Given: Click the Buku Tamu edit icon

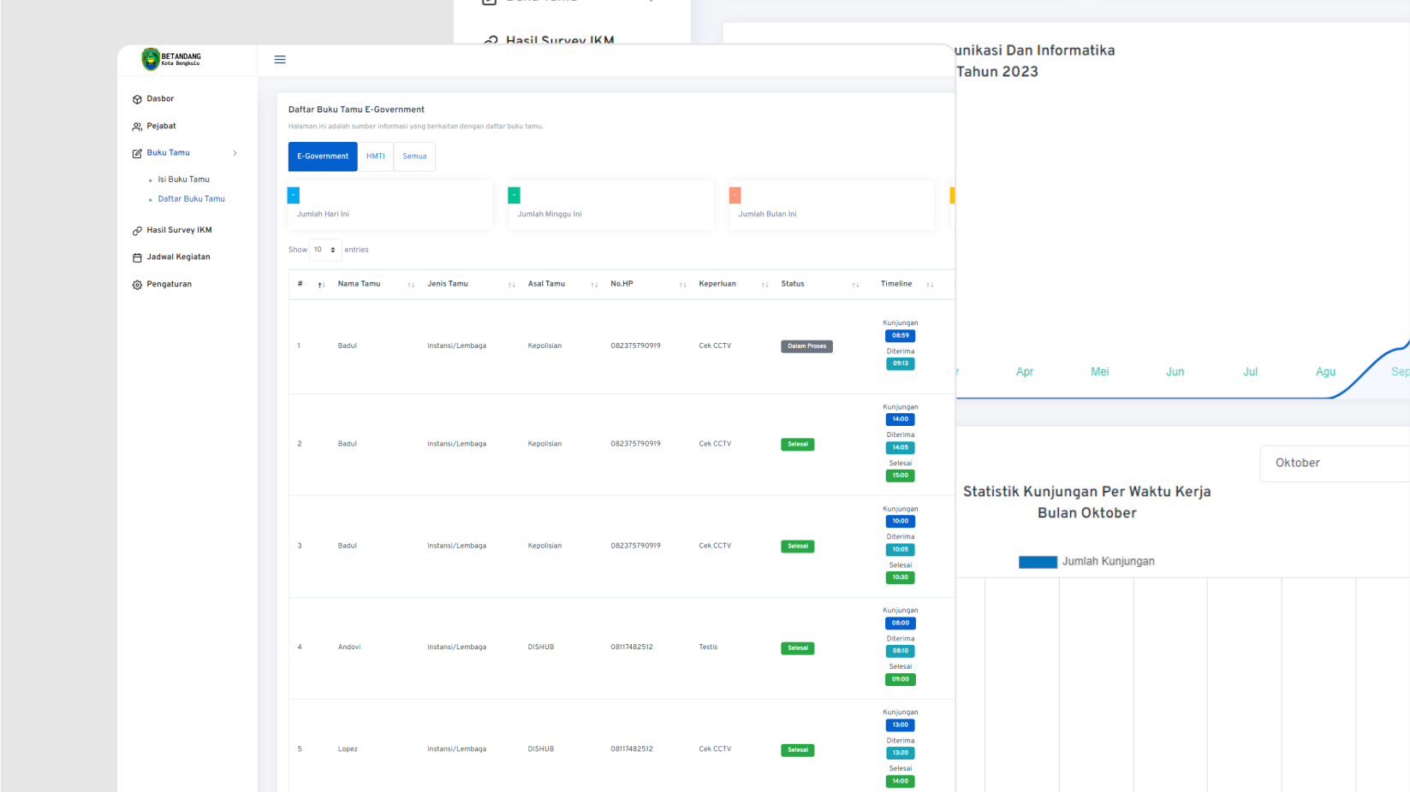Looking at the screenshot, I should [137, 153].
